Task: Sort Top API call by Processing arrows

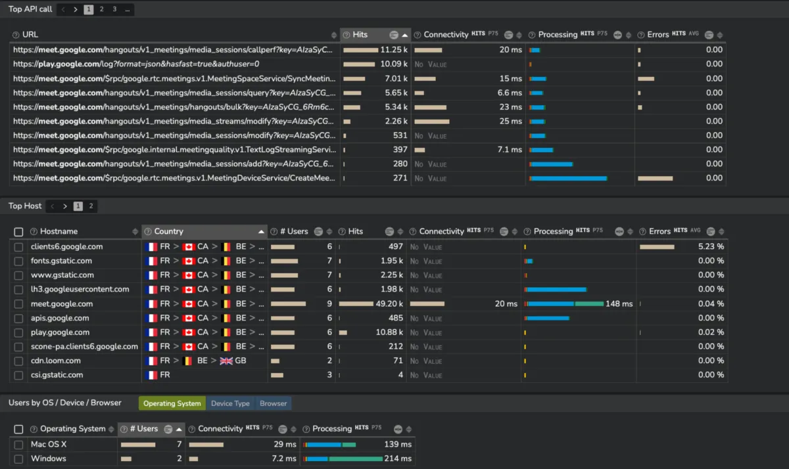Action: [630, 35]
